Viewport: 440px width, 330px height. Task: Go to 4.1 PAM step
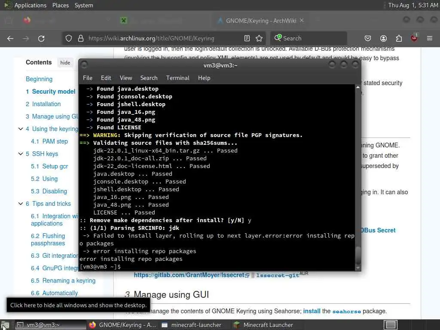[49, 141]
